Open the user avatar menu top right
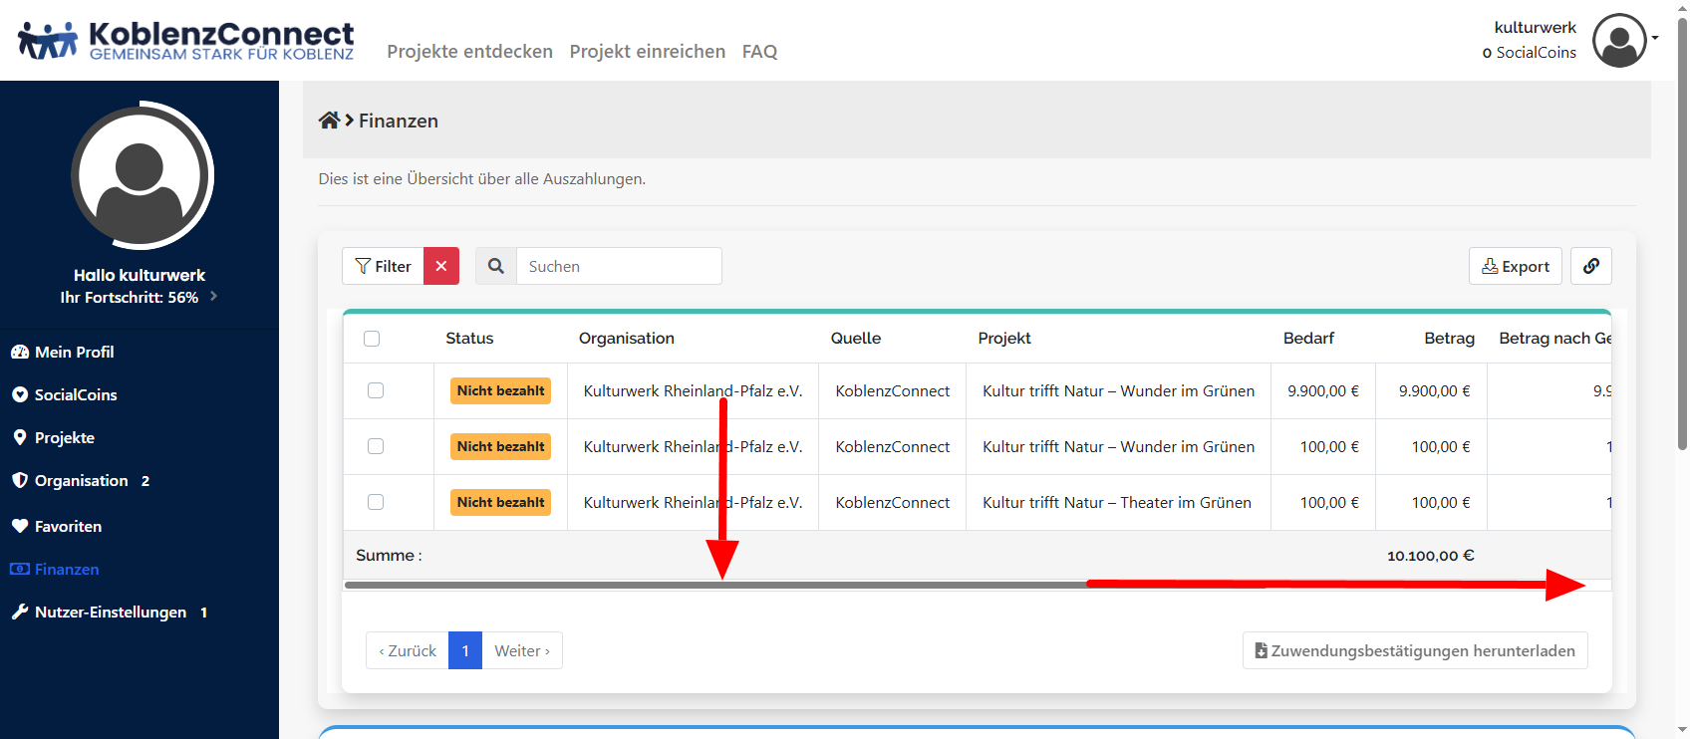This screenshot has width=1690, height=739. 1622,41
